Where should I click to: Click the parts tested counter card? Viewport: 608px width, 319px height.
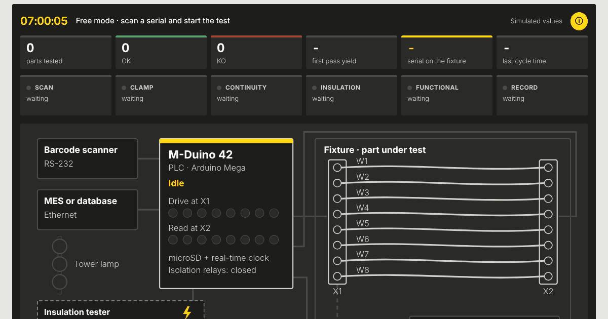point(66,52)
